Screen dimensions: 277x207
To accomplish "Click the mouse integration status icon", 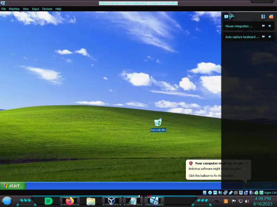I will [x=256, y=192].
